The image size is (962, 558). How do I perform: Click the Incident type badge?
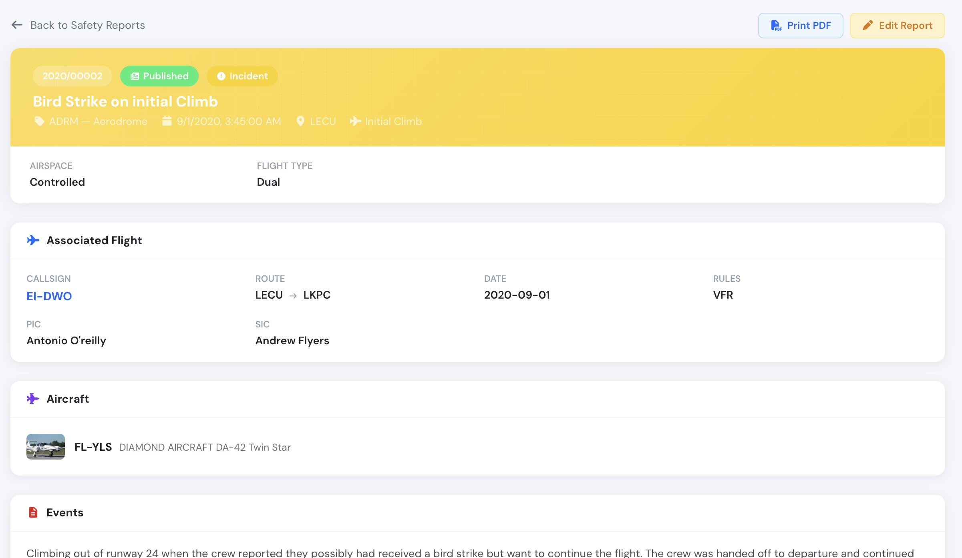(x=242, y=76)
